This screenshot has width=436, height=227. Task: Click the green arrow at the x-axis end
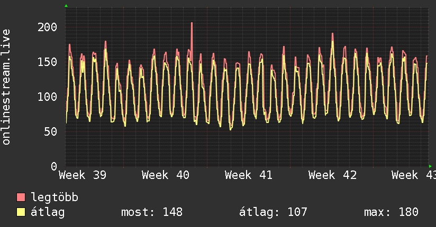430,166
